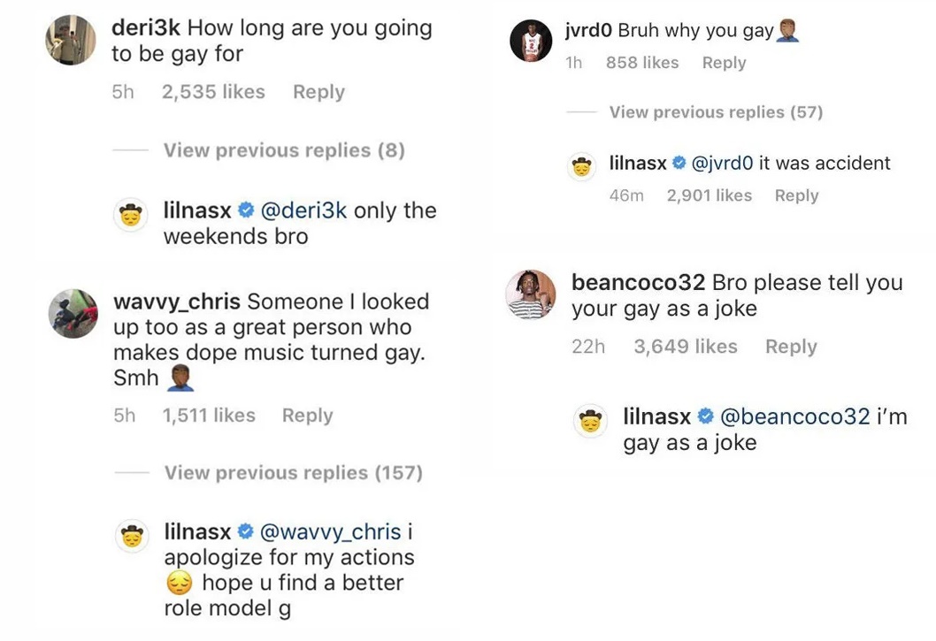The height and width of the screenshot is (641, 936).
Task: Reply to wavvy_chris's comment
Action: pos(307,416)
